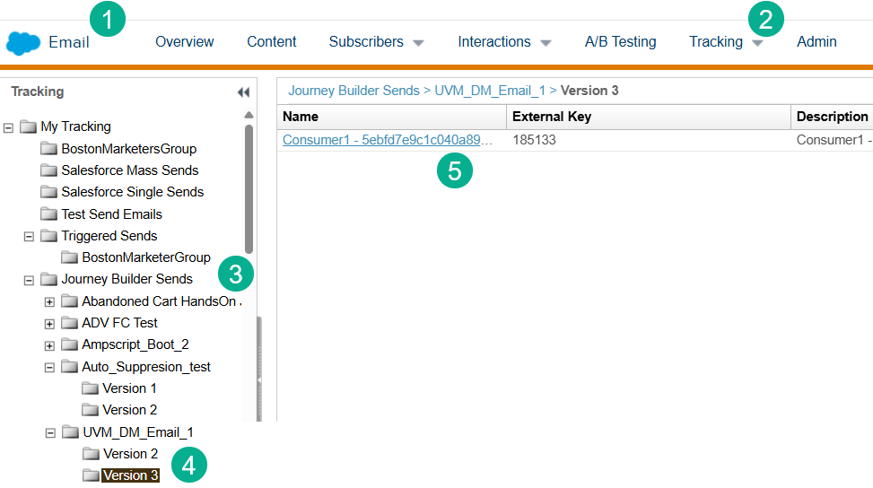The width and height of the screenshot is (873, 488).
Task: Collapse the My Tracking tree node
Action: pos(9,127)
